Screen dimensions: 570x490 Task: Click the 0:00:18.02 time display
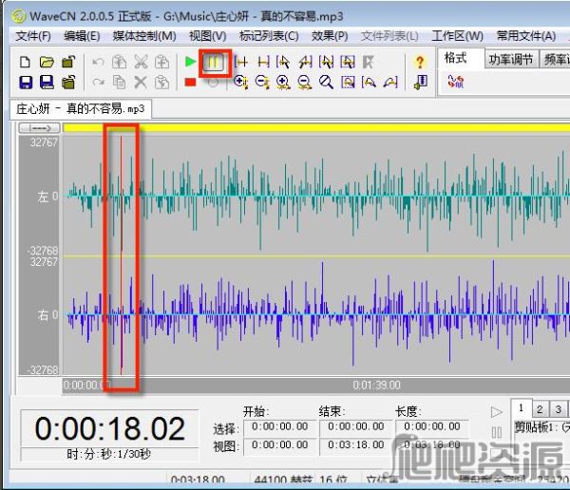coord(110,428)
